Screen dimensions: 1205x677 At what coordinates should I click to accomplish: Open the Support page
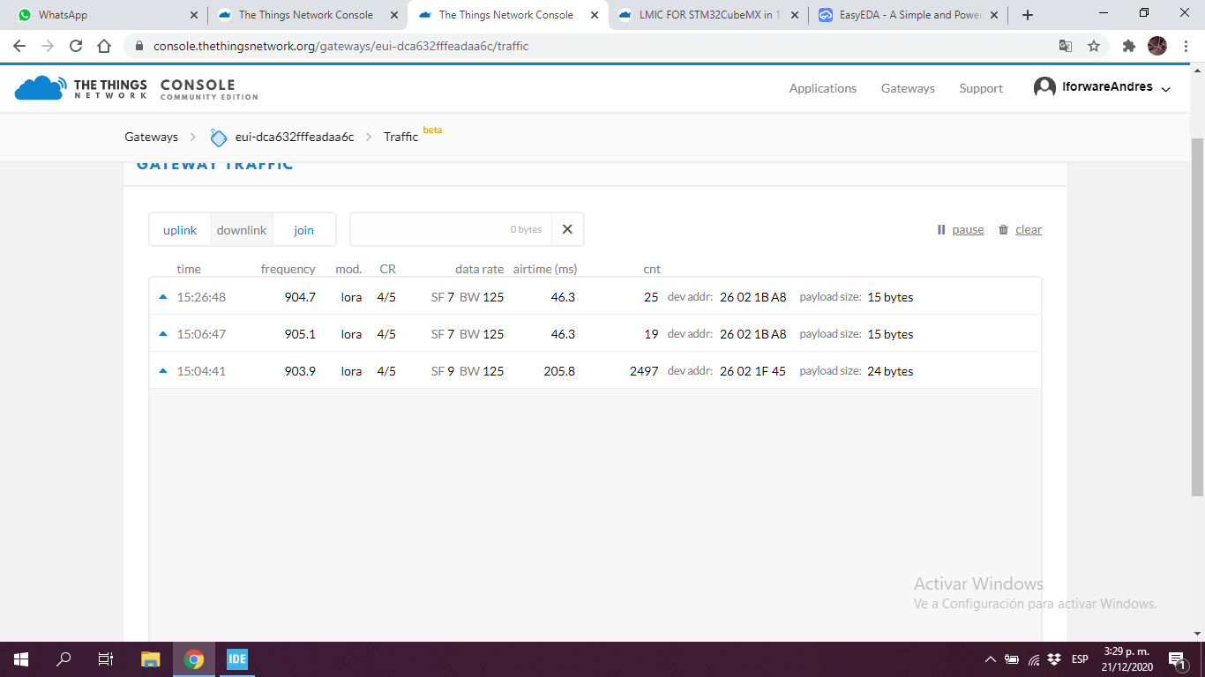[x=981, y=88]
